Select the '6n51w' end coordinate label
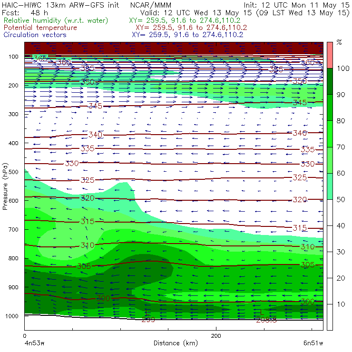The width and height of the screenshot is (352, 352). [x=313, y=343]
